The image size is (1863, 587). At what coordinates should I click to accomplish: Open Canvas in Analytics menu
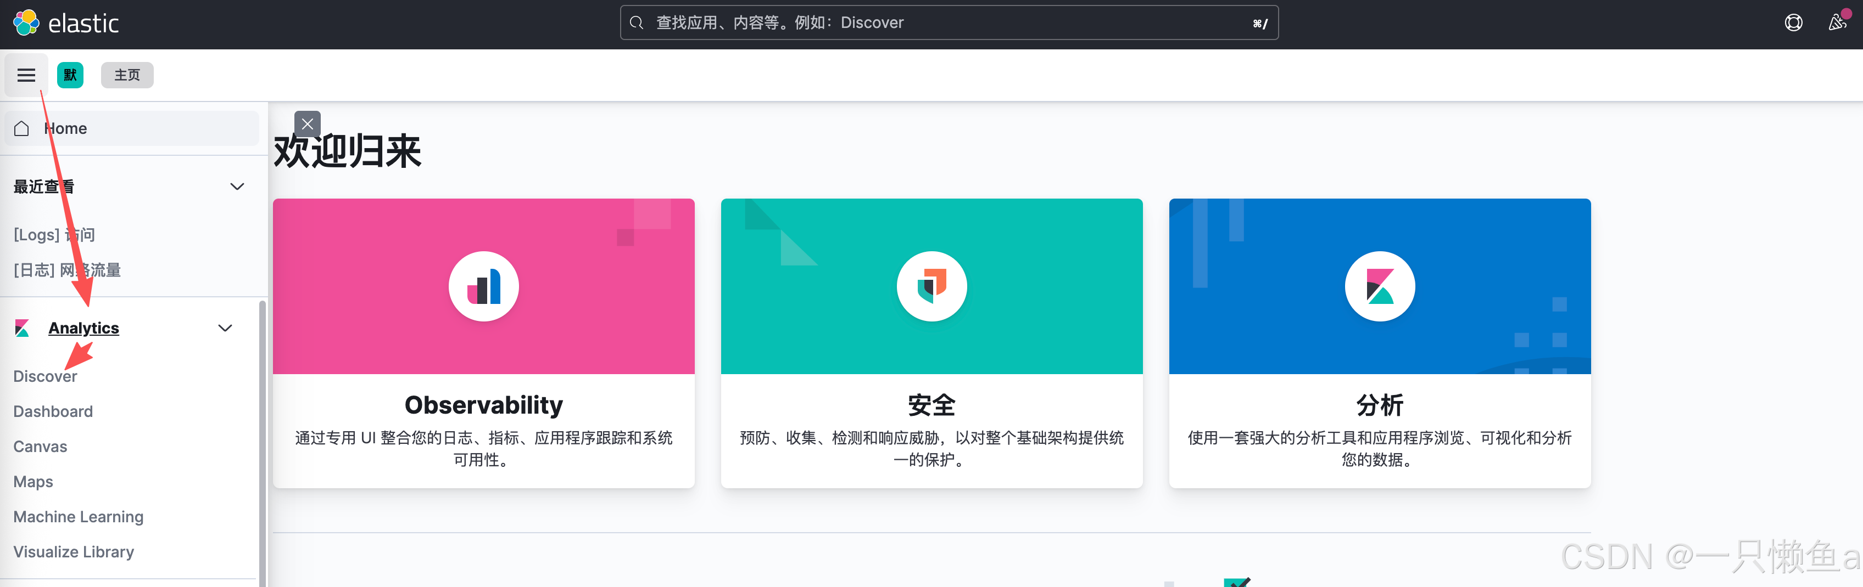(x=40, y=447)
